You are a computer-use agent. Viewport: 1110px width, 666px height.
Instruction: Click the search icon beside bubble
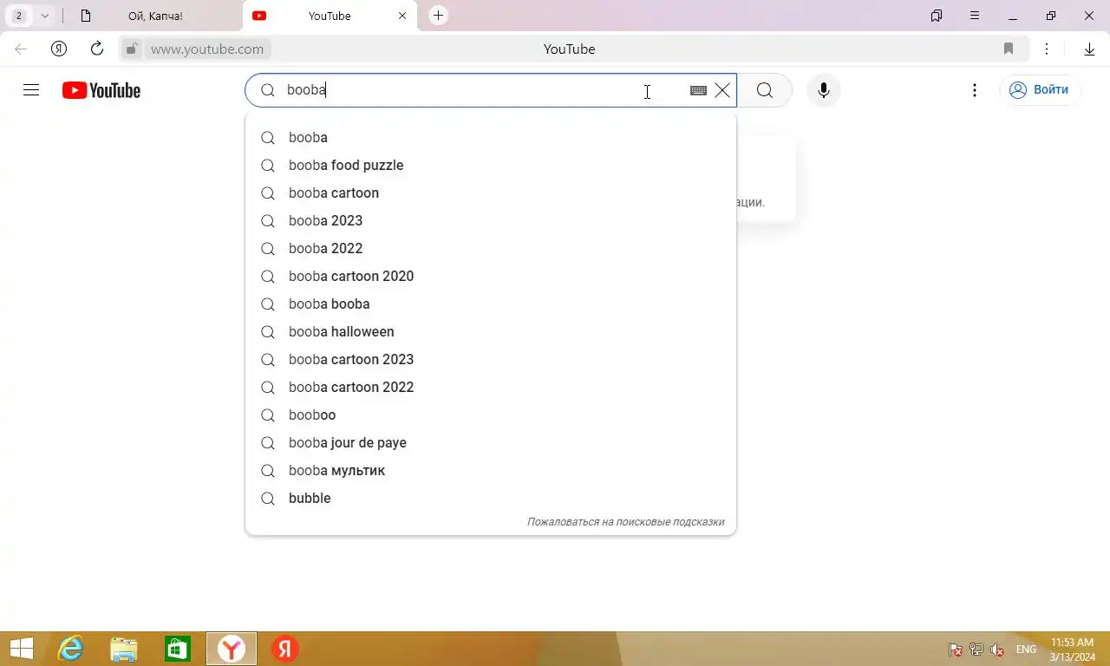tap(268, 498)
